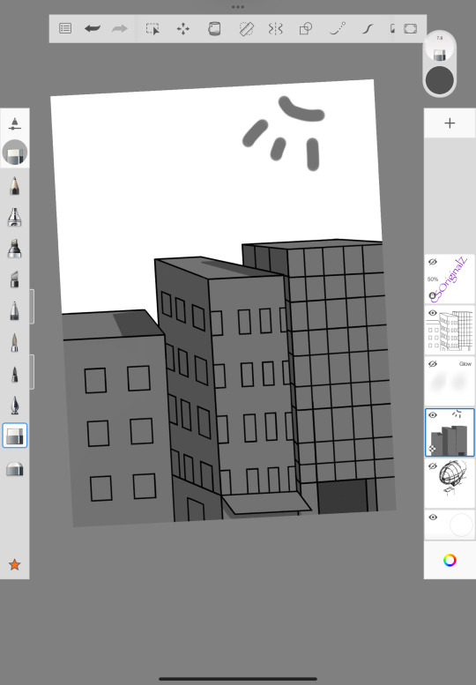The image size is (476, 685).
Task: Hide the selected gray buildings layer
Action: pos(433,415)
